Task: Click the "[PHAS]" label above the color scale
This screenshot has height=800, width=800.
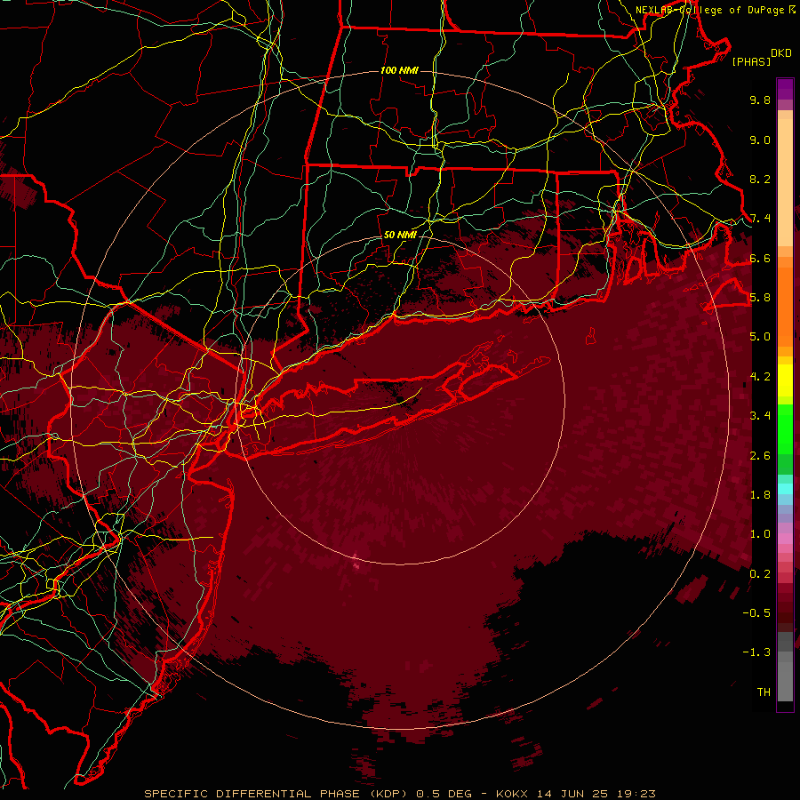Action: click(751, 62)
